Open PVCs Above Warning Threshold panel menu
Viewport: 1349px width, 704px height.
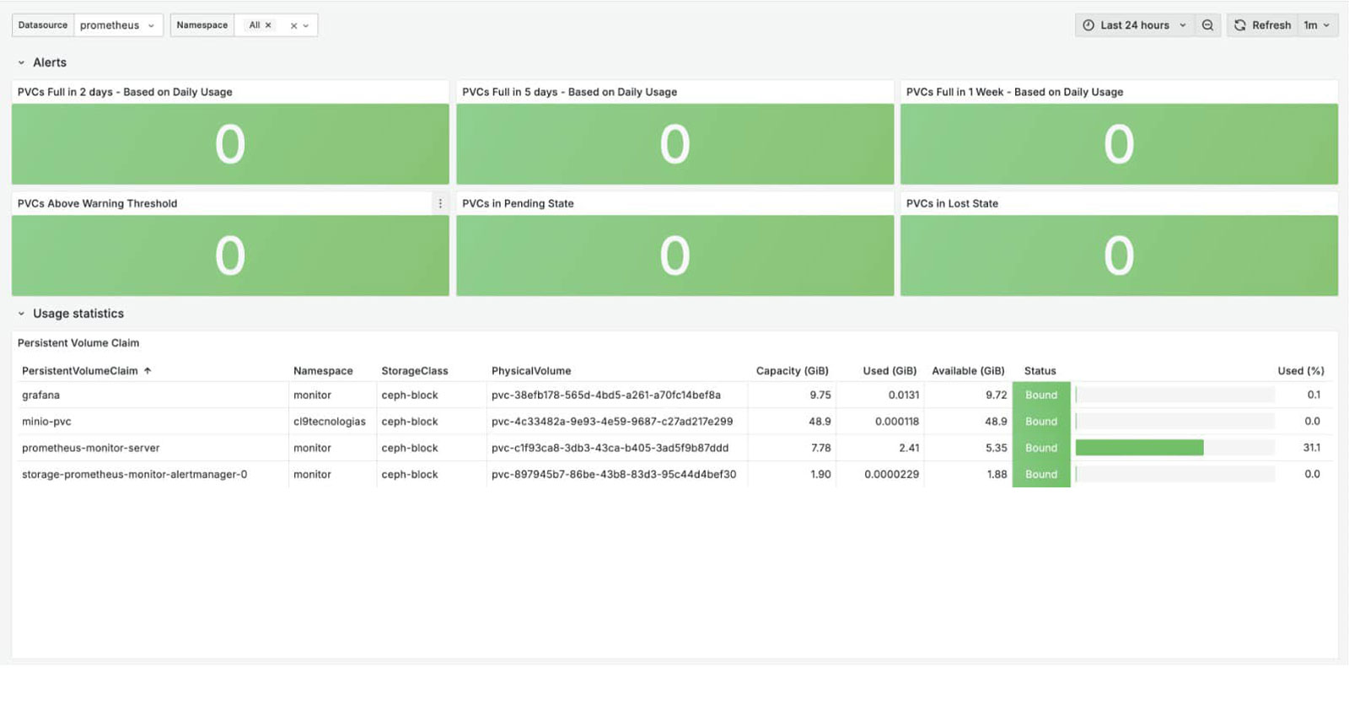(x=439, y=203)
